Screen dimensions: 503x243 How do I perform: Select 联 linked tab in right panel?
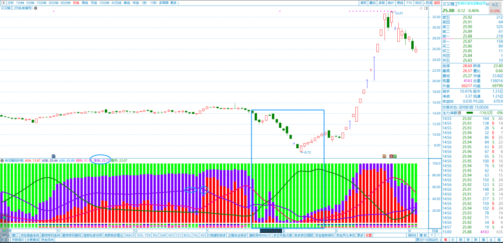[476, 239]
